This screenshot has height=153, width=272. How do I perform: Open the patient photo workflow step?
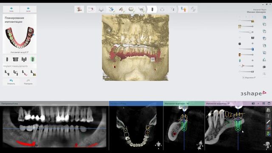tap(79, 9)
